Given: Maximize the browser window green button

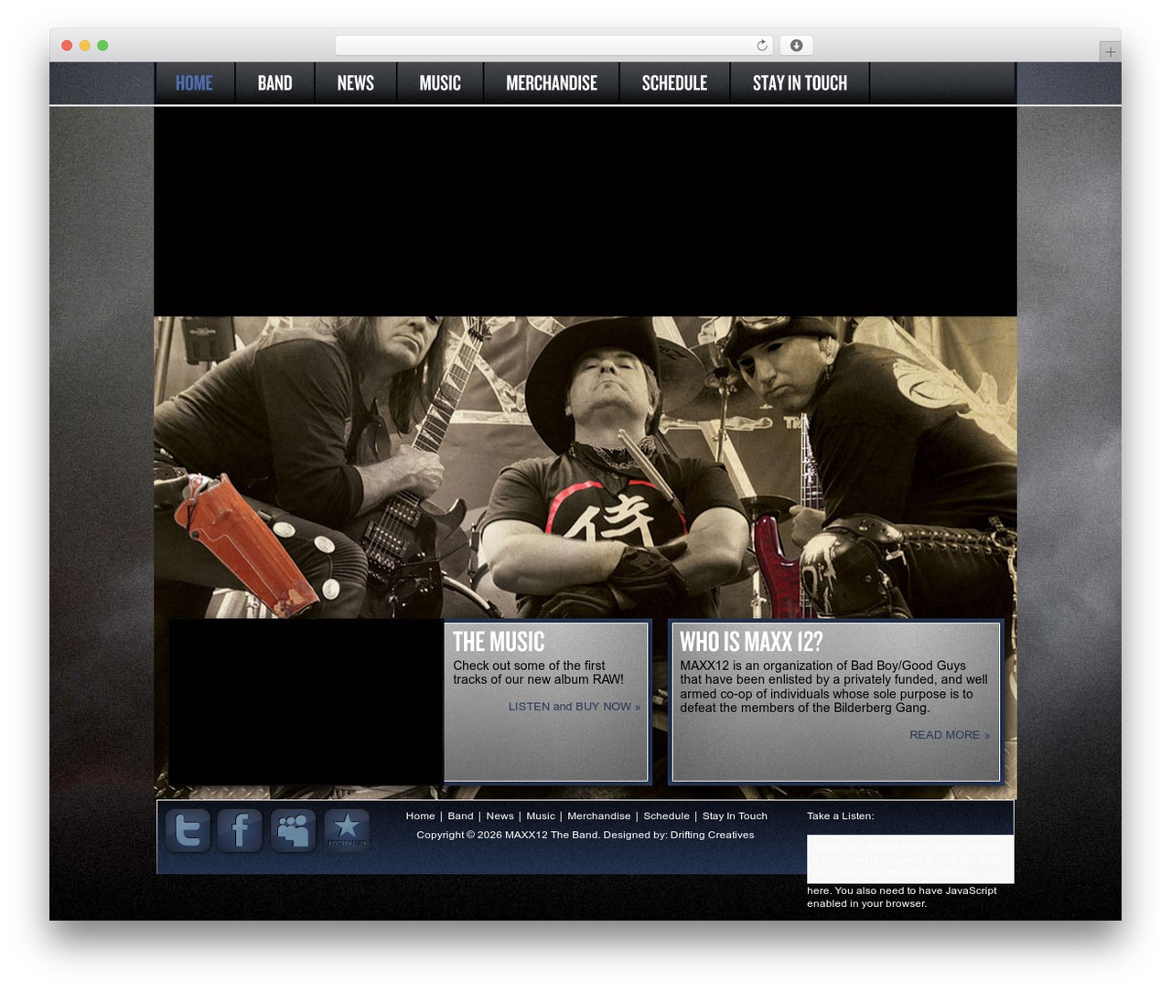Looking at the screenshot, I should [x=102, y=46].
